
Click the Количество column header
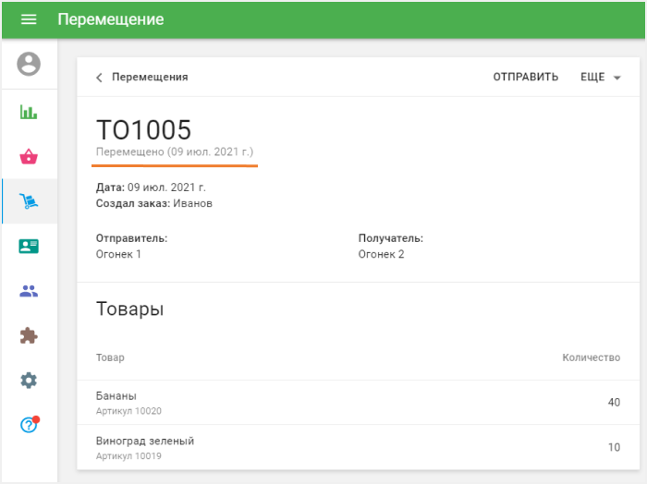[x=592, y=357]
